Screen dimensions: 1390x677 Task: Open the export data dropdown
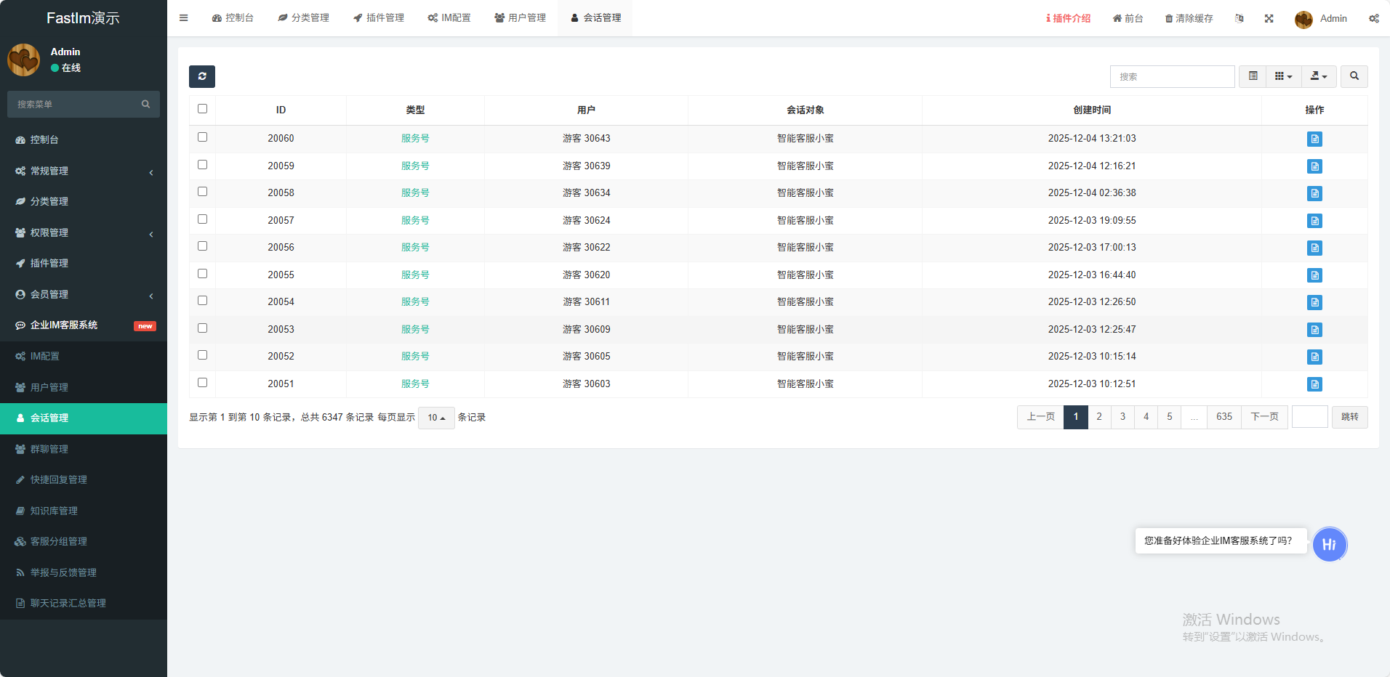[x=1318, y=76]
